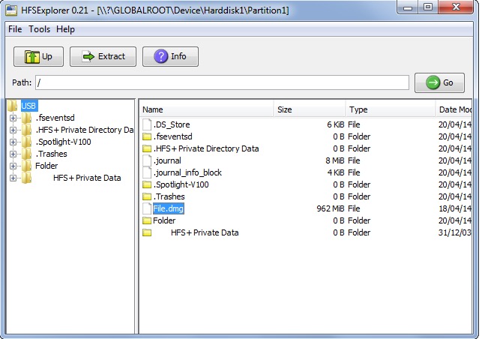The height and width of the screenshot is (339, 482).
Task: Click the .Spotlight-V100 folder icon in list
Action: (x=147, y=184)
